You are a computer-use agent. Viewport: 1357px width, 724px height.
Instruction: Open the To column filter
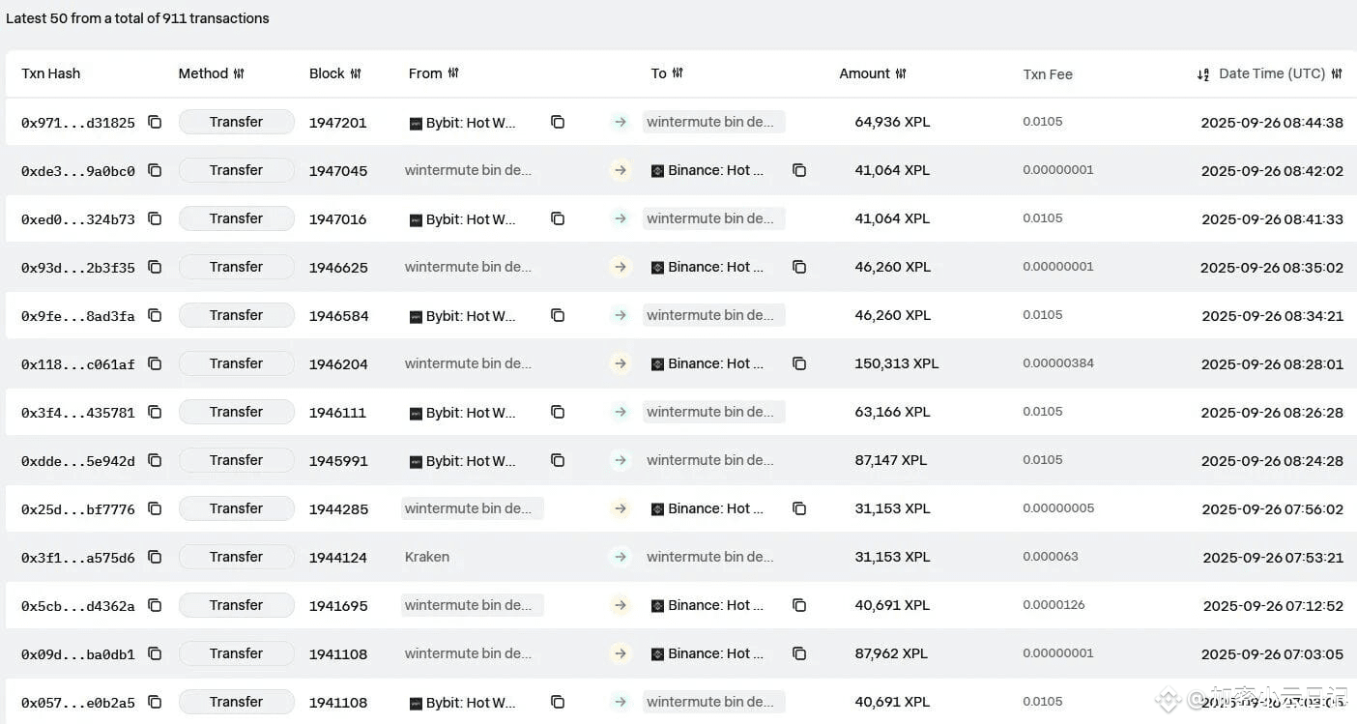point(678,73)
